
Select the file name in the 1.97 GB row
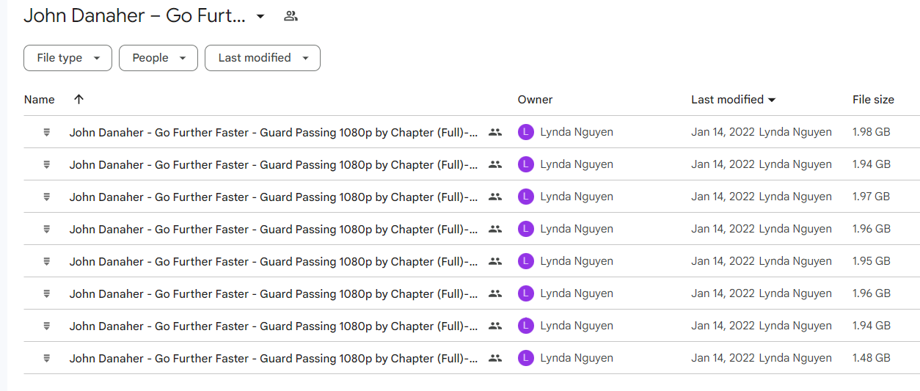(x=274, y=197)
